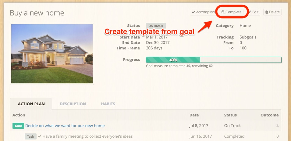The image size is (291, 141).
Task: Open the goal 'Decide on what we want' link
Action: tap(65, 126)
